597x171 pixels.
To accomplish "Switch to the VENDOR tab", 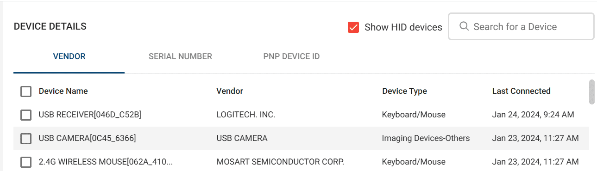I will coord(69,56).
